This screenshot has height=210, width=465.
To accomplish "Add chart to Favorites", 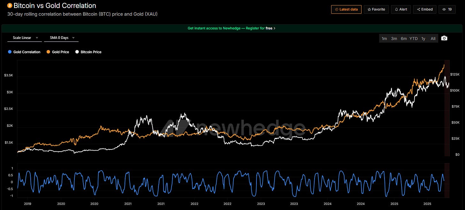I will pos(376,9).
